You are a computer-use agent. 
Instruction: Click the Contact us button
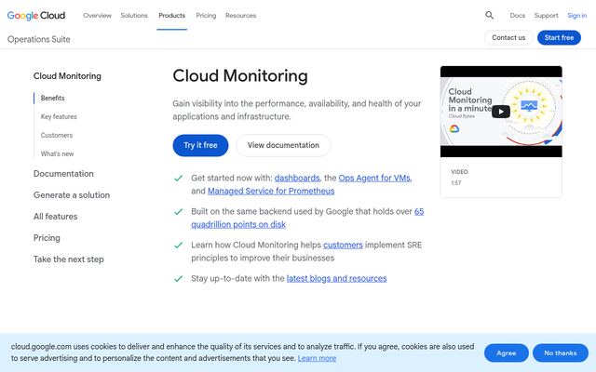click(x=508, y=37)
